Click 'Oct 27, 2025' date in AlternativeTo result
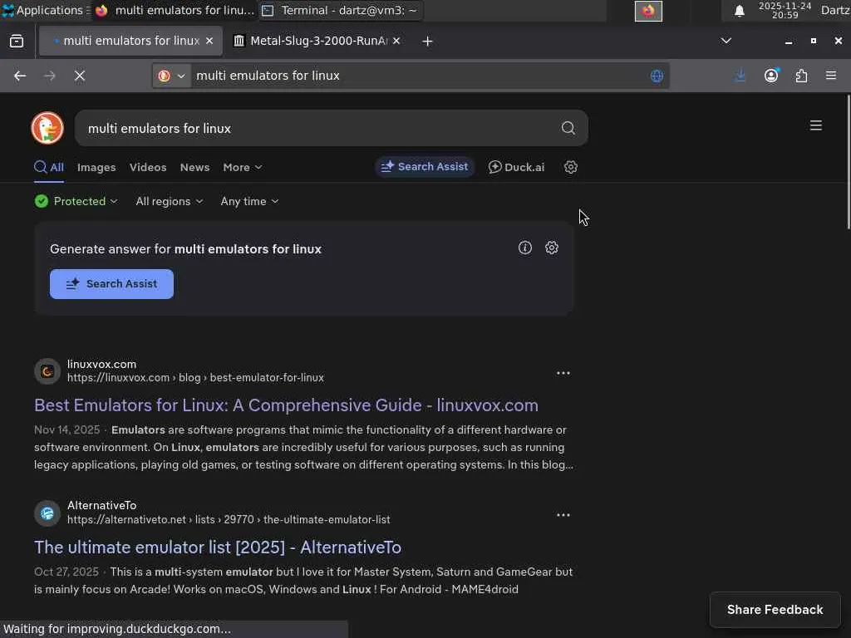Image resolution: width=851 pixels, height=638 pixels. tap(66, 572)
